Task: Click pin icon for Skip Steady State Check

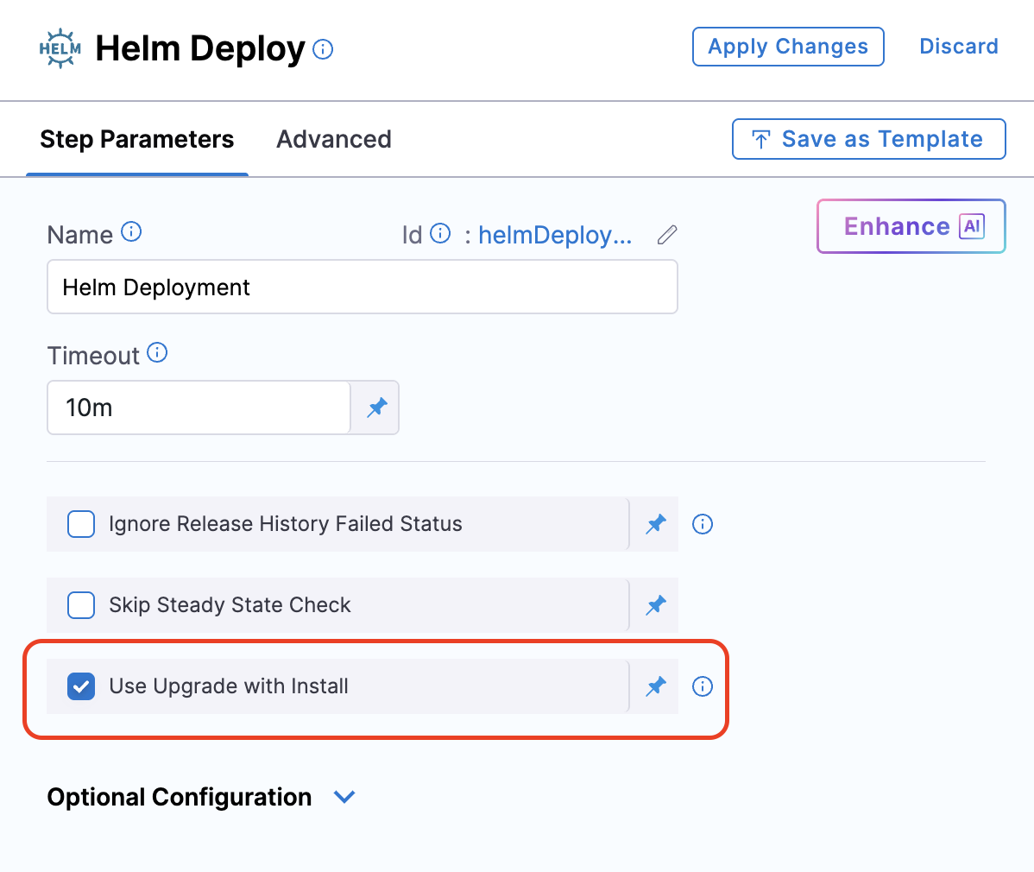Action: 656,605
